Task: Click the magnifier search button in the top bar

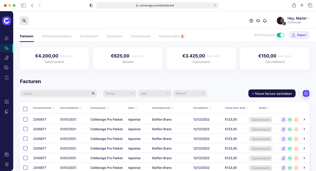Action: [24, 21]
